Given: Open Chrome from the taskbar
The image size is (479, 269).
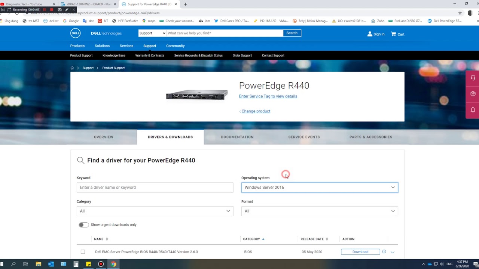Looking at the screenshot, I should (x=113, y=264).
